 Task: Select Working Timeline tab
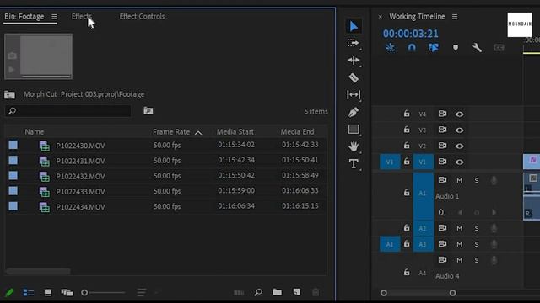tap(417, 17)
